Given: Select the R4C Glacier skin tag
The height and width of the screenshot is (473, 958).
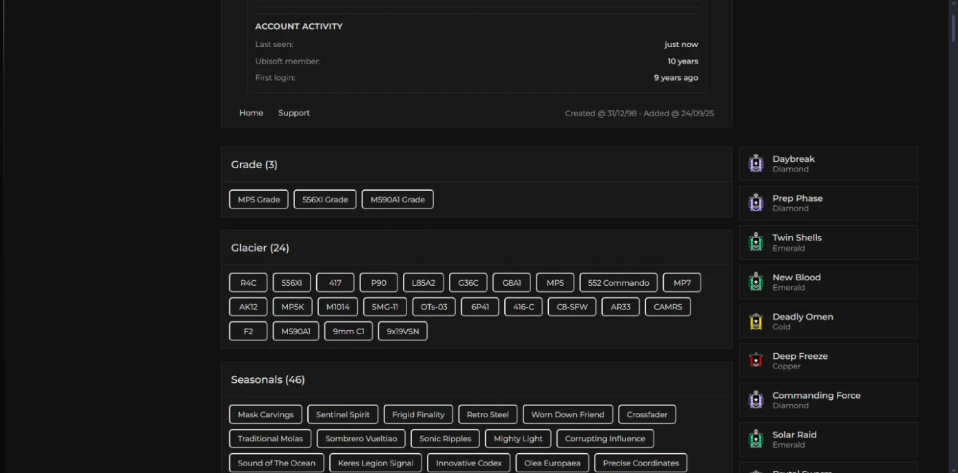Looking at the screenshot, I should (x=248, y=283).
